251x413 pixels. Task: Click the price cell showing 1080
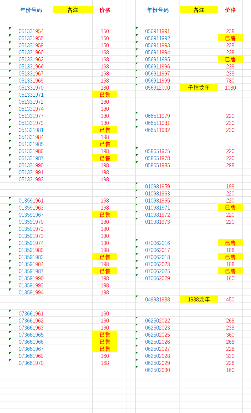[x=230, y=88]
